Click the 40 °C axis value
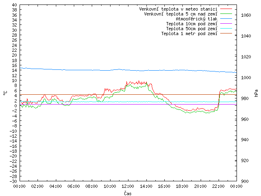 pos(15,5)
